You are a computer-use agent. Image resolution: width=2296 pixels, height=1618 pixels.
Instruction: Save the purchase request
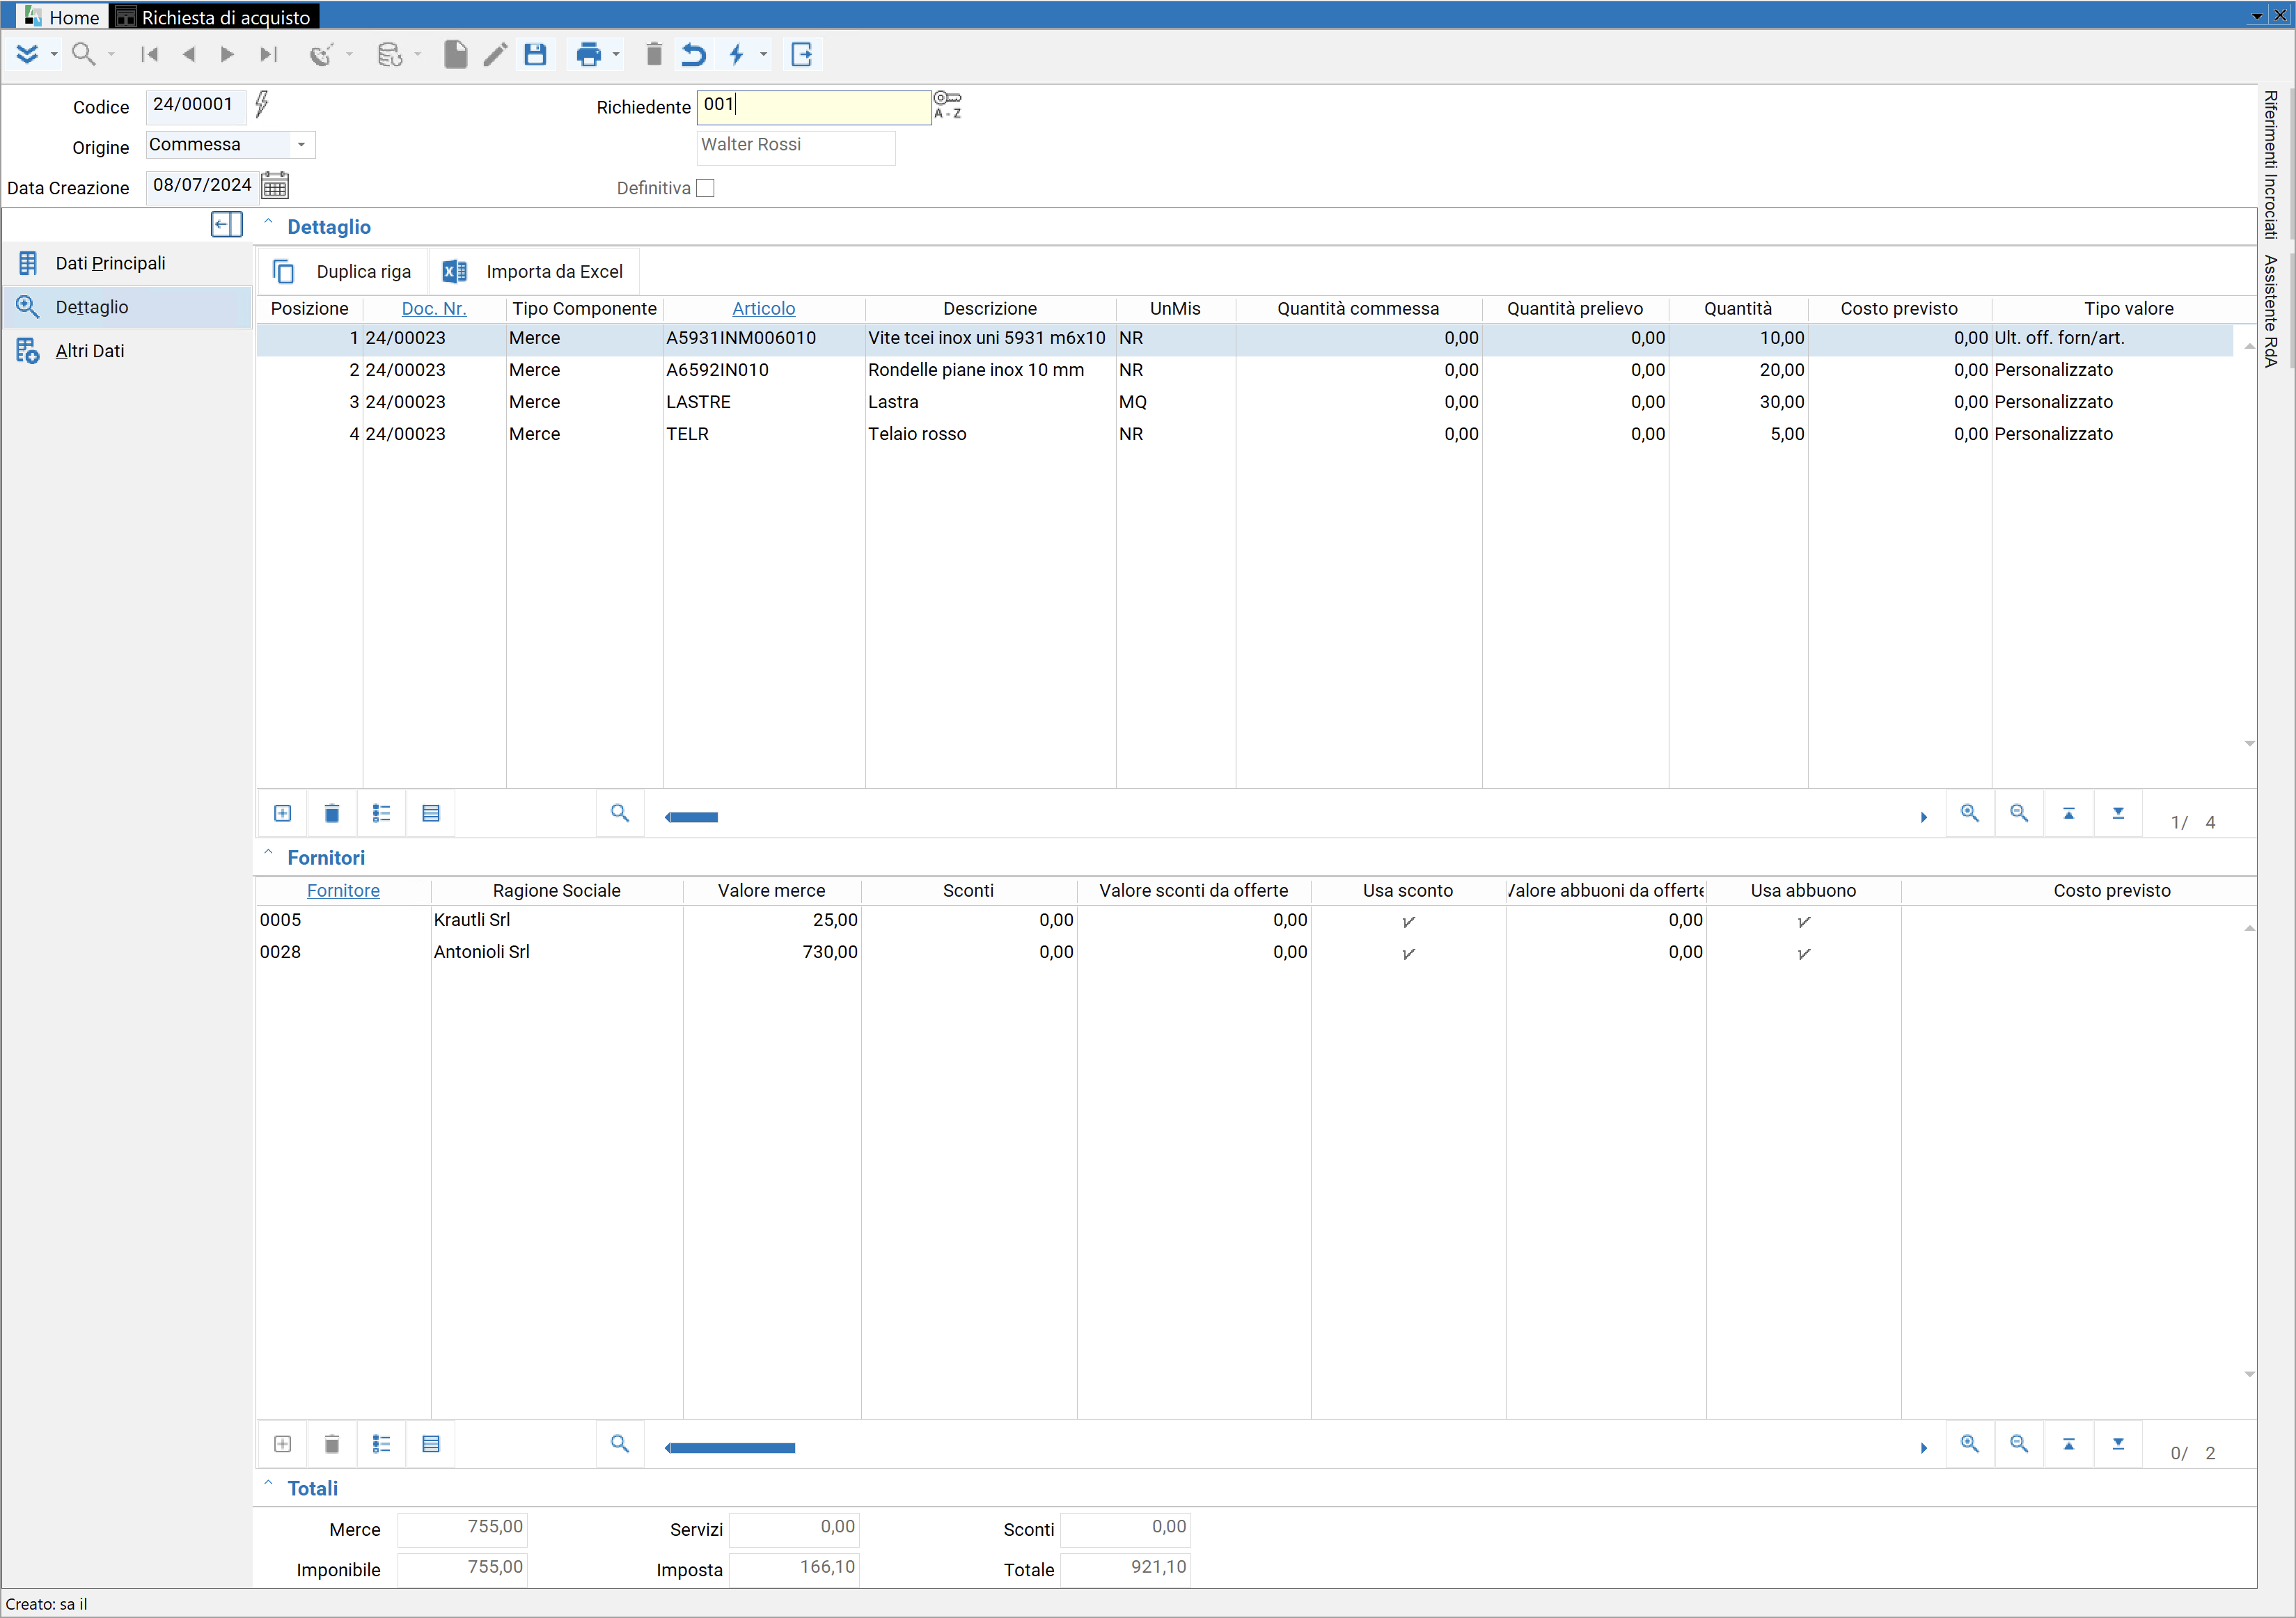pos(536,54)
